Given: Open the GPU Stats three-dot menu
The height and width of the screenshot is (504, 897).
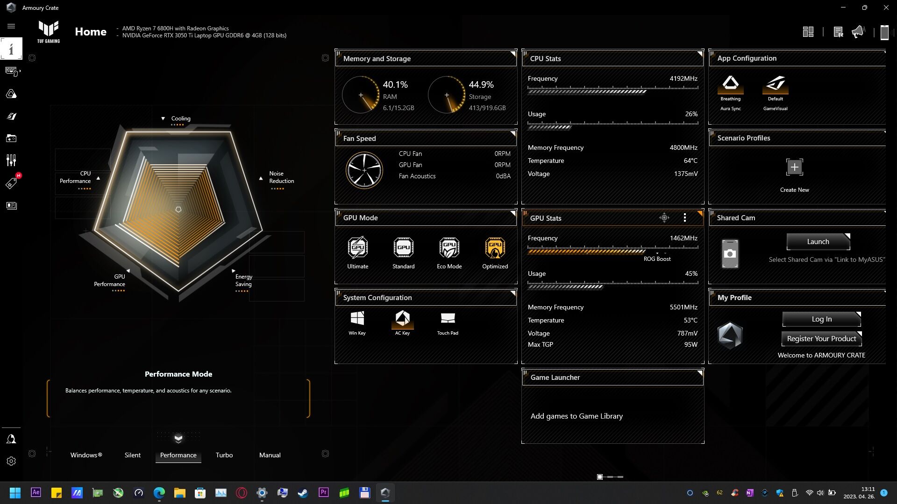Looking at the screenshot, I should pyautogui.click(x=685, y=217).
